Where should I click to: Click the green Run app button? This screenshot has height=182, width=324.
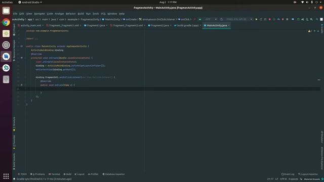pyautogui.click(x=256, y=19)
